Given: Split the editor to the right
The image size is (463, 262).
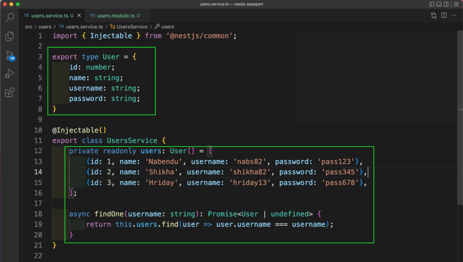Looking at the screenshot, I should pyautogui.click(x=444, y=15).
